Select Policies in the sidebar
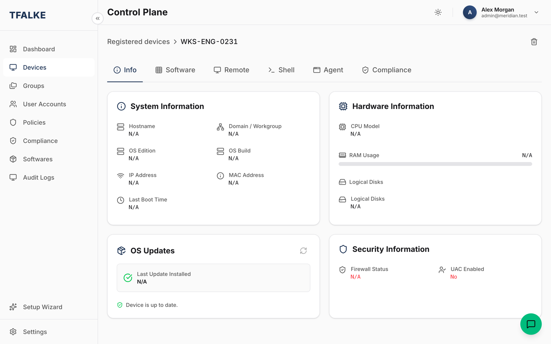Screen dimensions: 551x344 tap(49, 122)
